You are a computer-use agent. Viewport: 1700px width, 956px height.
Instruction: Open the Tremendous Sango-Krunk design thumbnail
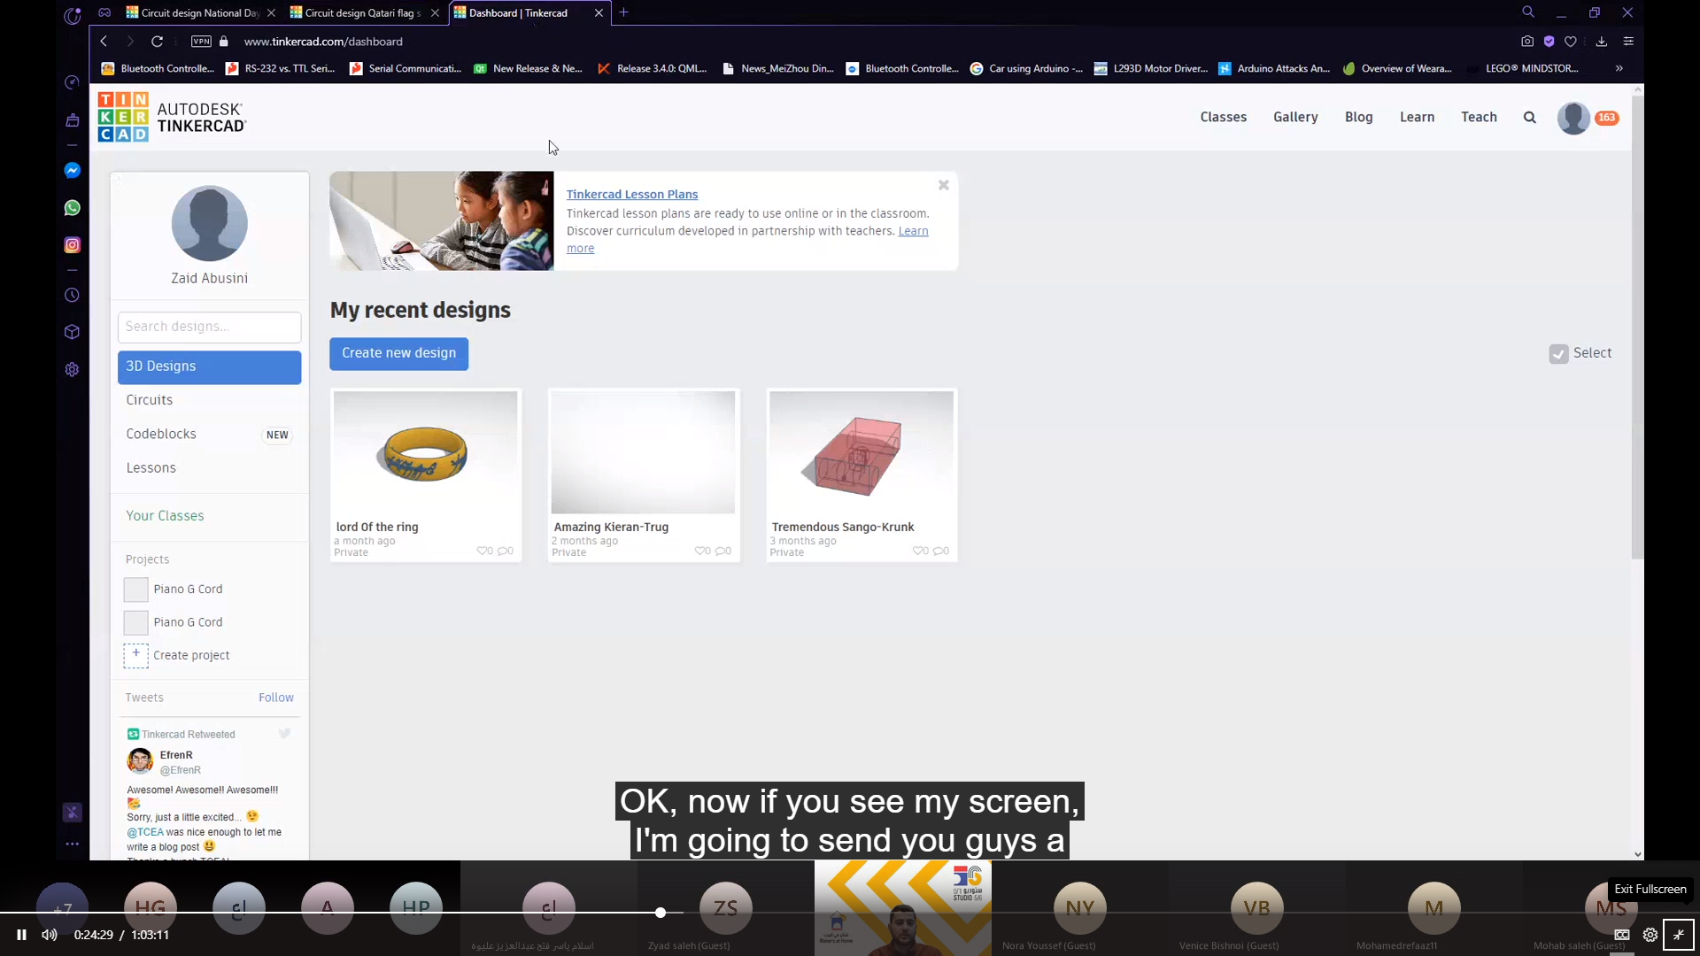[x=862, y=451]
